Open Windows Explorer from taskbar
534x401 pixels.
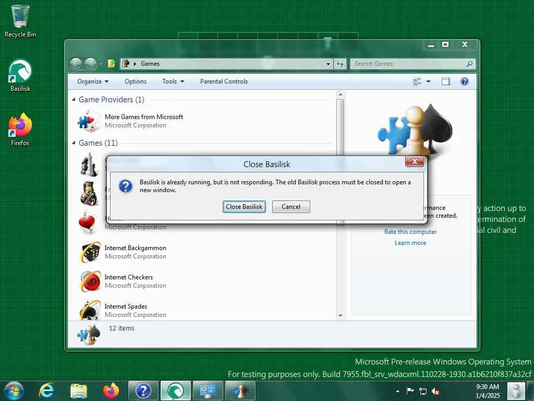(x=79, y=391)
